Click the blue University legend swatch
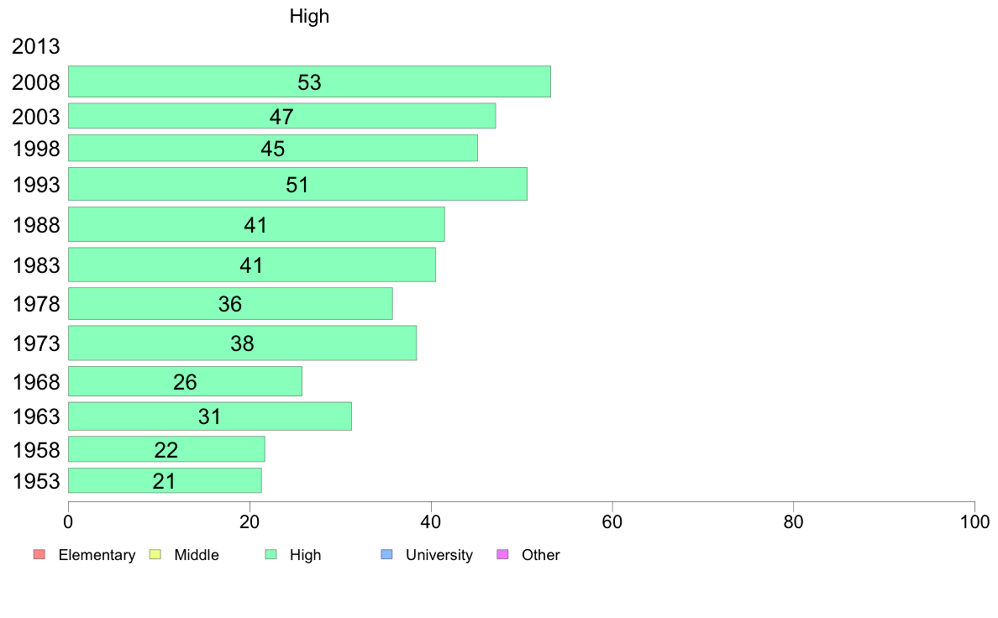 point(386,554)
